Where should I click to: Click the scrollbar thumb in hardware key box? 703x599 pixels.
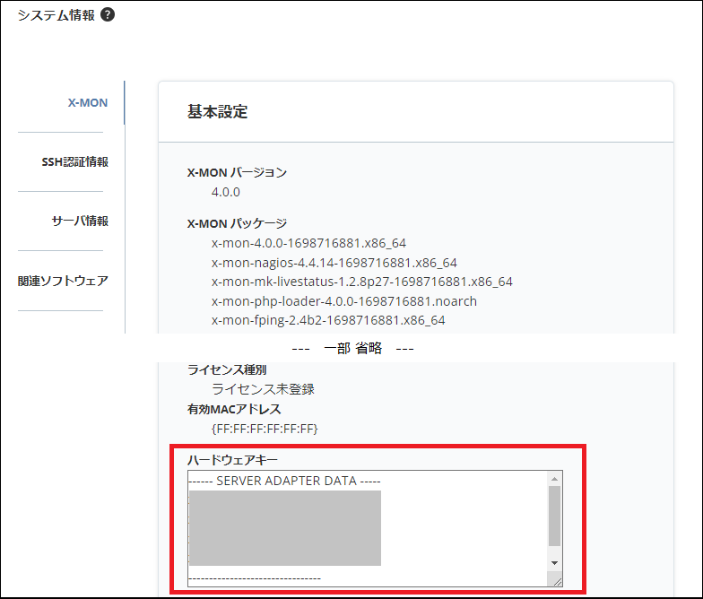click(554, 516)
